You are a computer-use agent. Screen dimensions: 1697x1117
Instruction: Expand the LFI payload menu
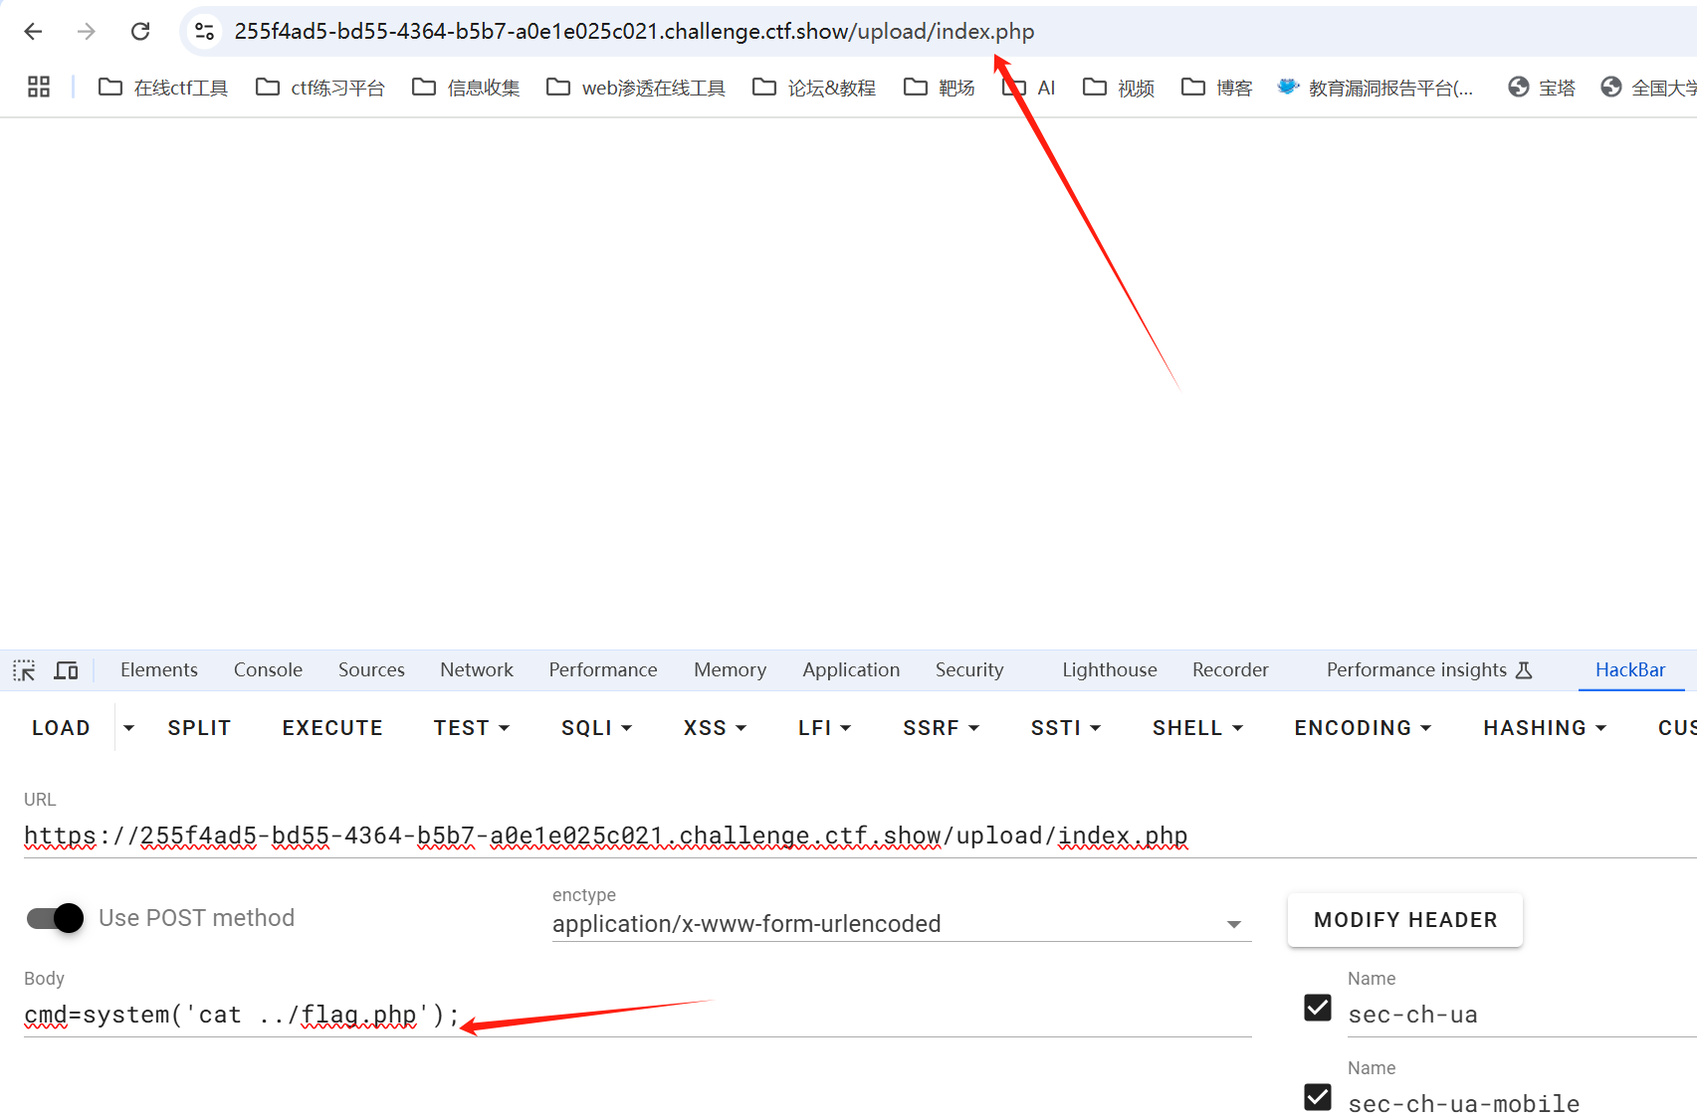[824, 728]
